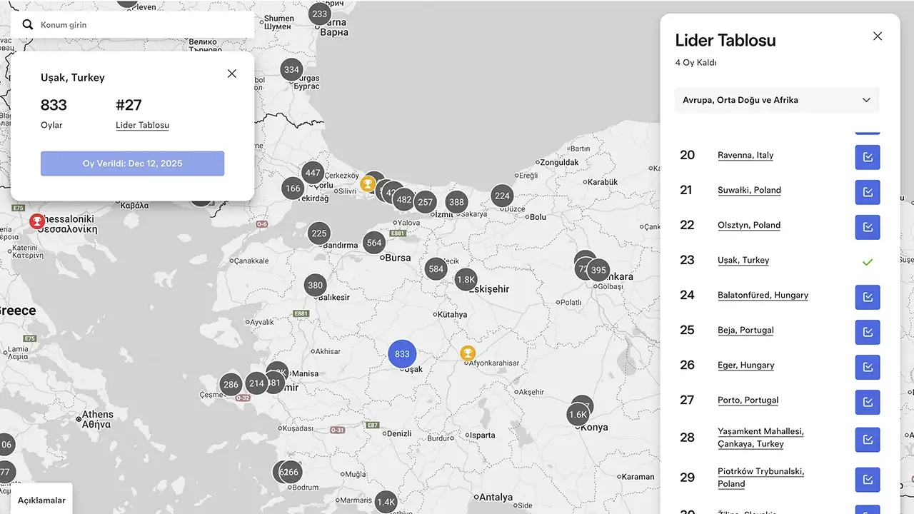This screenshot has height=514, width=914.
Task: Open the Balatonfüred, Hungary leaderboard link
Action: (x=763, y=295)
